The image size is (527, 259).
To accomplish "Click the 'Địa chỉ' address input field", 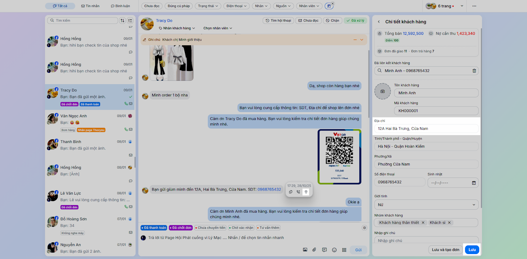I will [426, 129].
